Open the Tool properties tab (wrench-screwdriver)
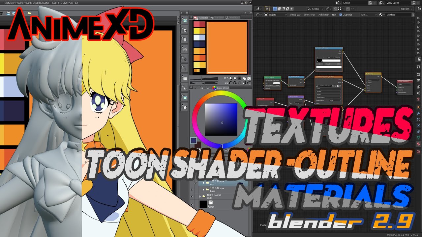The image size is (422, 237). point(418,67)
